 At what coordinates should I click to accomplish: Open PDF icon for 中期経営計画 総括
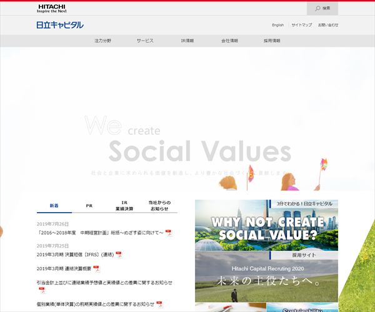169,233
